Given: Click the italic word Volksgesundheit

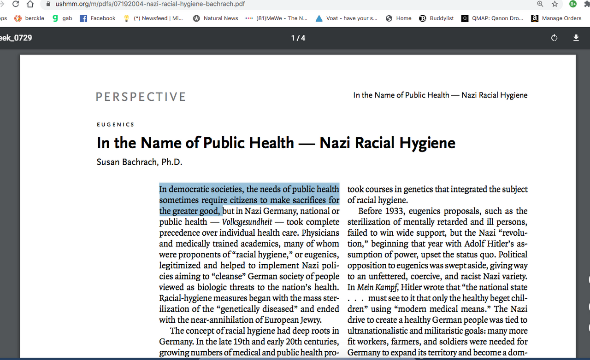Looking at the screenshot, I should (247, 222).
